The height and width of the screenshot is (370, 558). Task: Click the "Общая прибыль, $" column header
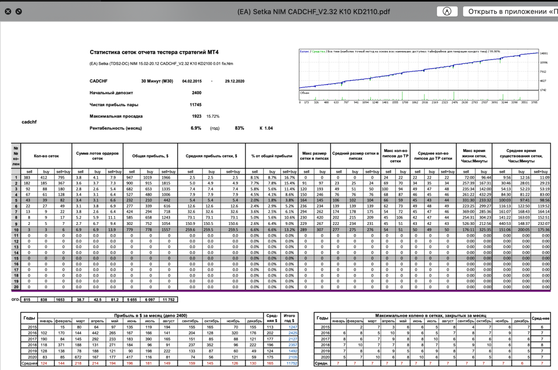(150, 156)
